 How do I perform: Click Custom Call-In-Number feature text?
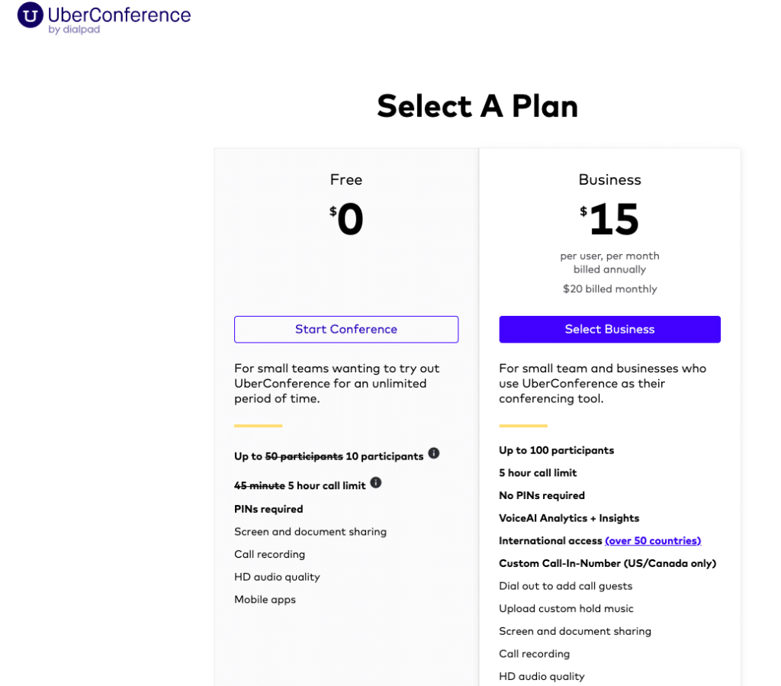(x=608, y=563)
